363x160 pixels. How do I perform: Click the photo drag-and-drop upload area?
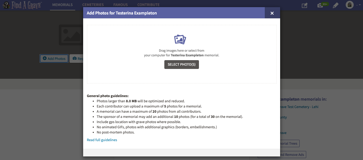pos(182,54)
